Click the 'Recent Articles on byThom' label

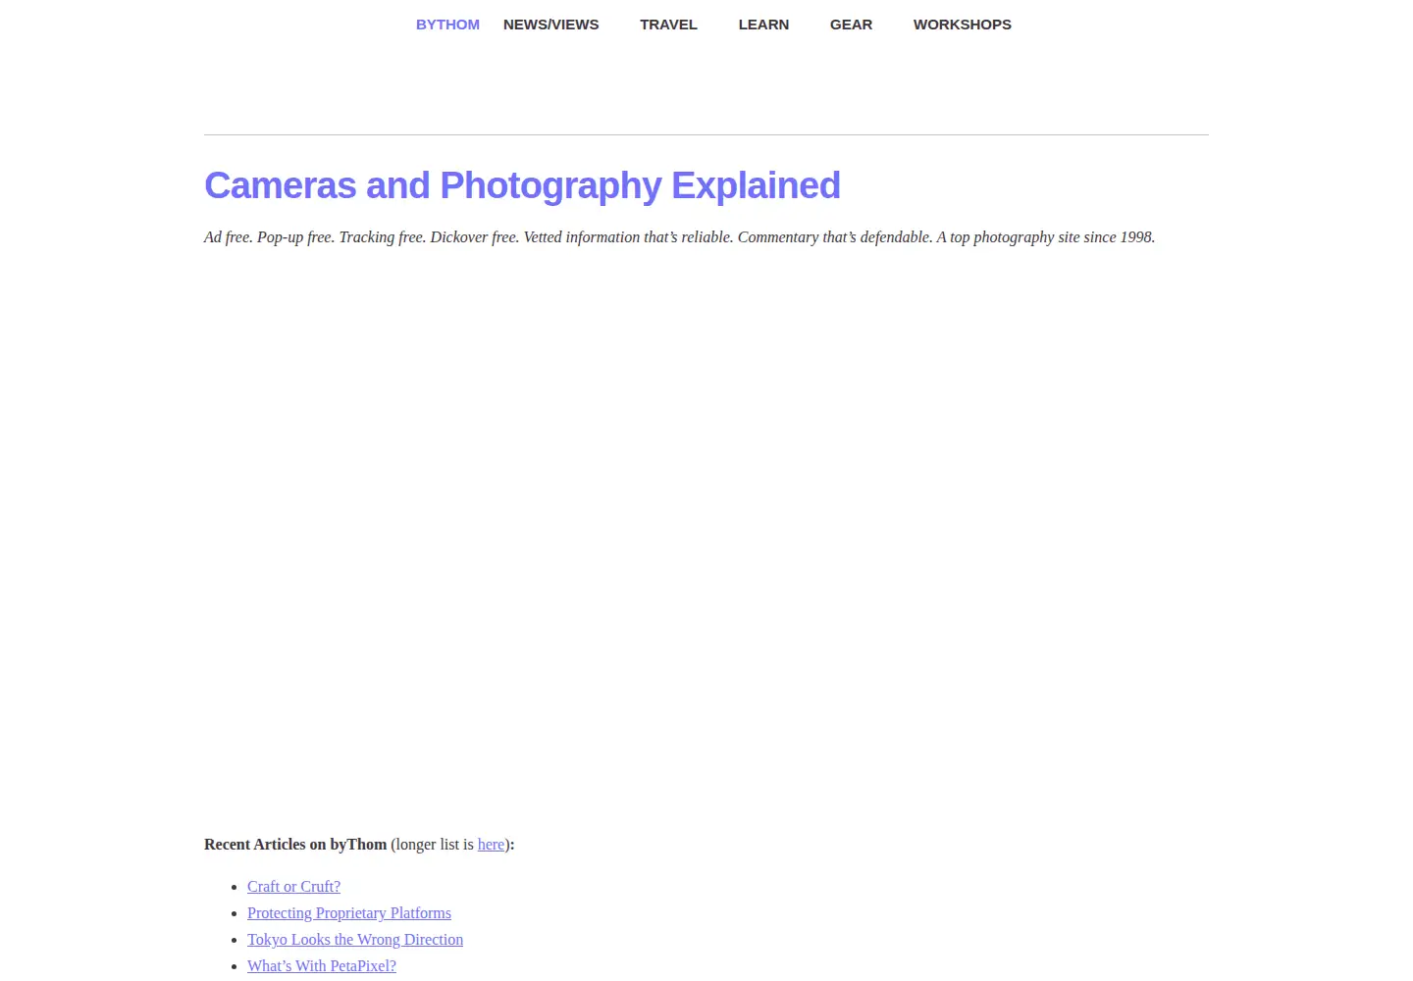point(295,845)
